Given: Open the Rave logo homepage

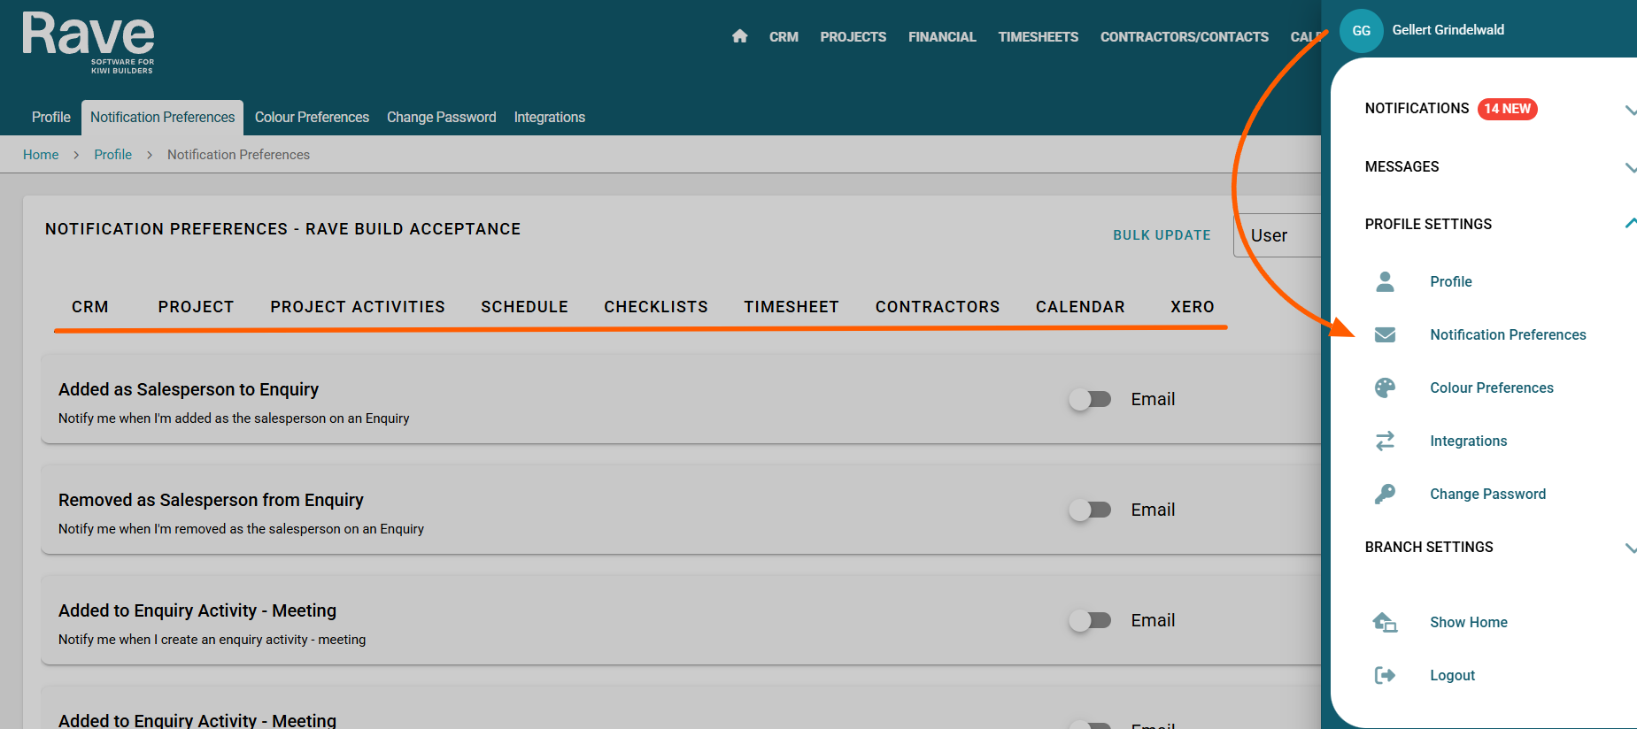Looking at the screenshot, I should click(89, 42).
